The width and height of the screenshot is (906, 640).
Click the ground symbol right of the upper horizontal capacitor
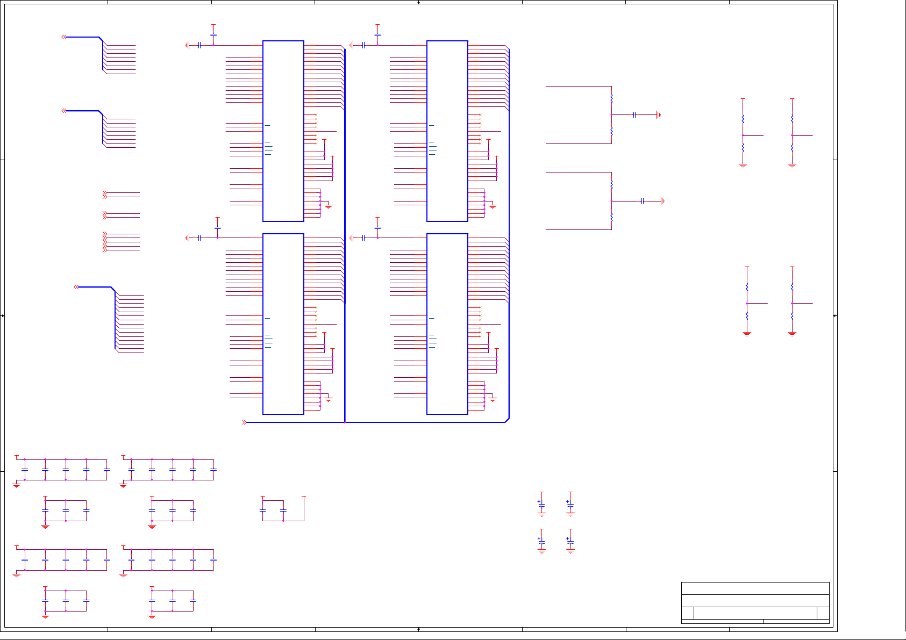[658, 114]
